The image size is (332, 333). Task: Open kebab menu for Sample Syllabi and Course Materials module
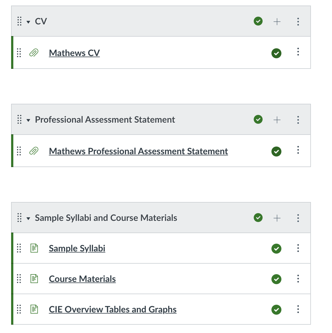tap(298, 218)
